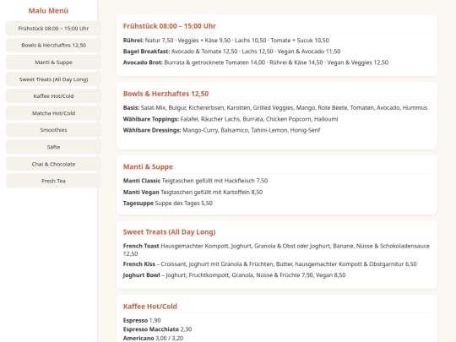Click the French Toast description
The image size is (456, 342).
tap(276, 249)
